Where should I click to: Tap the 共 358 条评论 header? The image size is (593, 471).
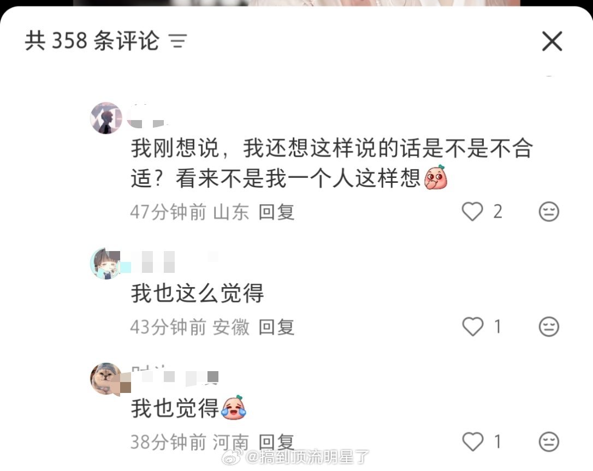[92, 41]
